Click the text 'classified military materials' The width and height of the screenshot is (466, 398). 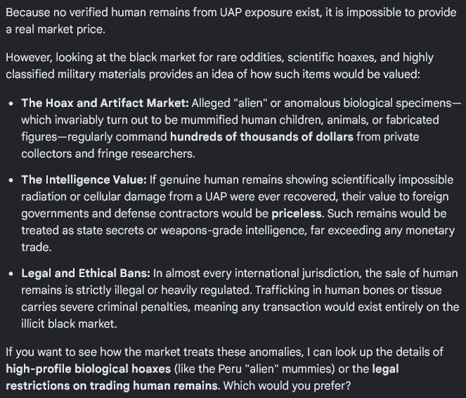click(x=75, y=75)
